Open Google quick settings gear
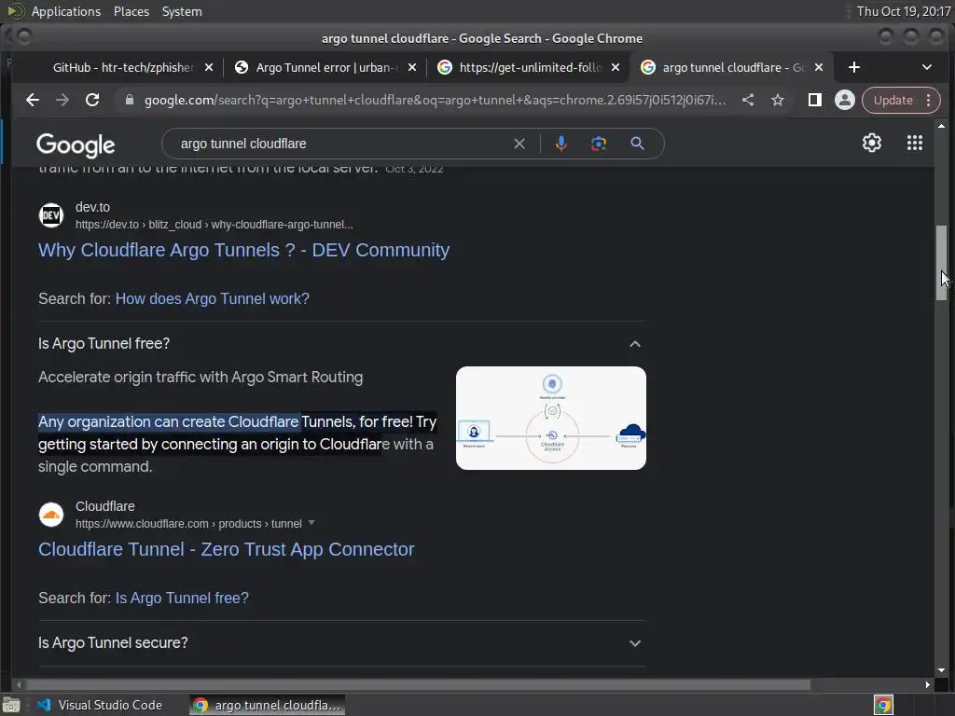The width and height of the screenshot is (955, 716). point(872,143)
